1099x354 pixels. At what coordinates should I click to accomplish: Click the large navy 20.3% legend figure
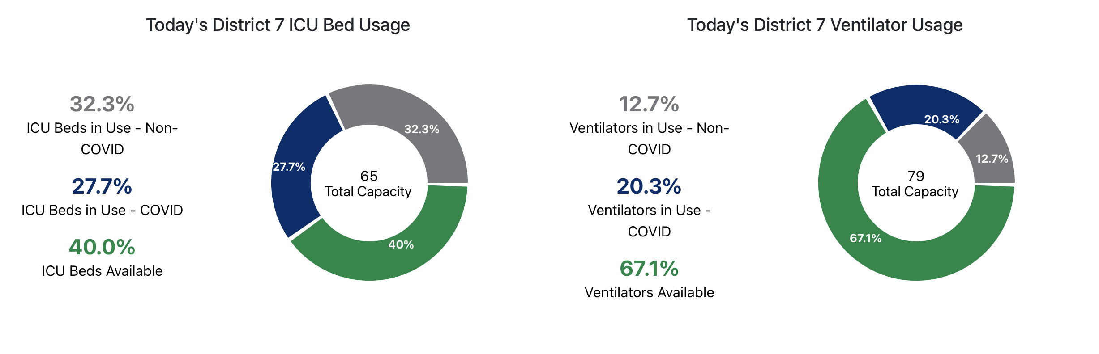(x=649, y=186)
